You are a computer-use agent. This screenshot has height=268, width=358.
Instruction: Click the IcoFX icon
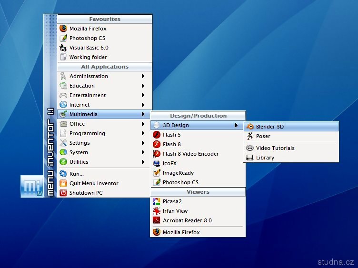coord(157,163)
